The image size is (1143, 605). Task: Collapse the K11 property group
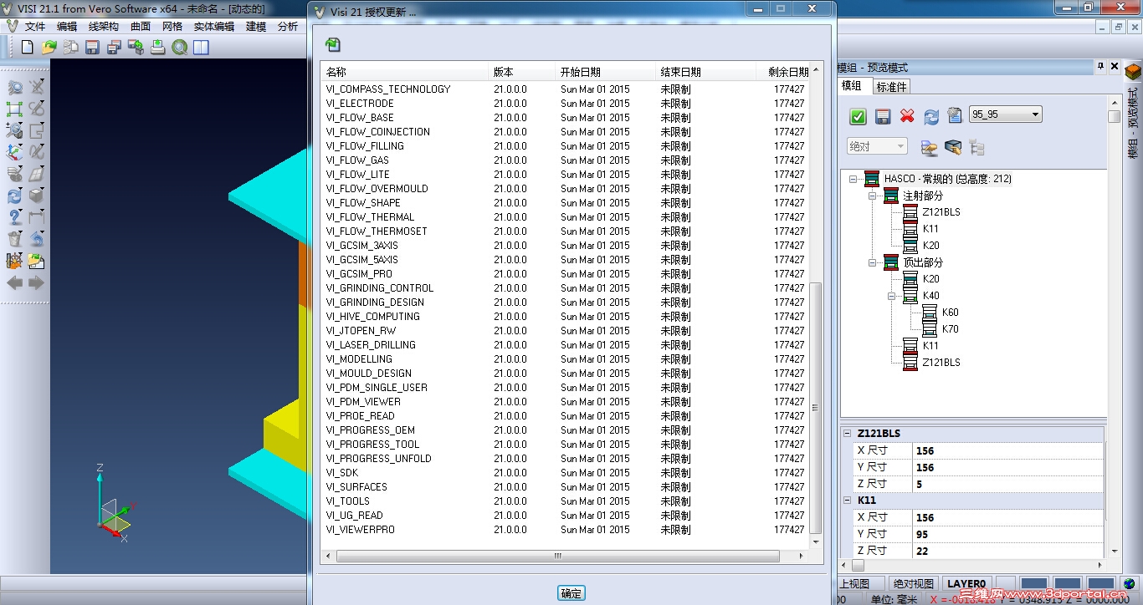click(848, 501)
